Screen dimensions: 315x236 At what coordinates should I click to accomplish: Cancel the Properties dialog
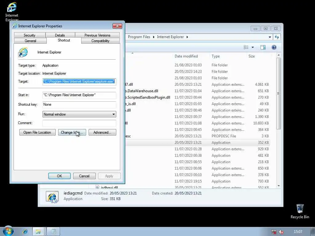click(x=84, y=176)
